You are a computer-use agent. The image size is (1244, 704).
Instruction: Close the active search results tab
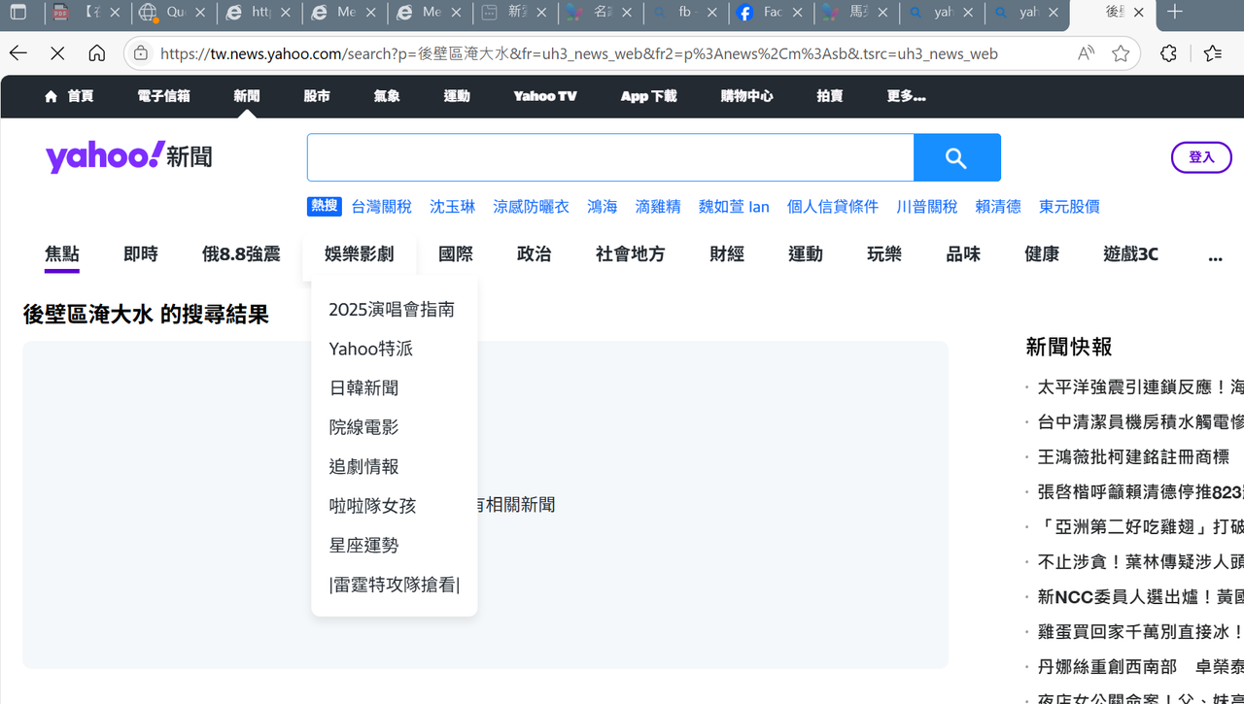[1138, 13]
